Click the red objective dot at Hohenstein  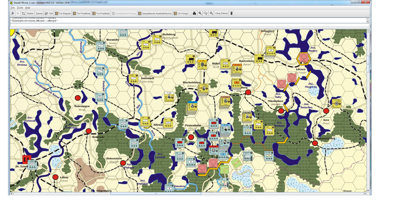[x=123, y=163]
